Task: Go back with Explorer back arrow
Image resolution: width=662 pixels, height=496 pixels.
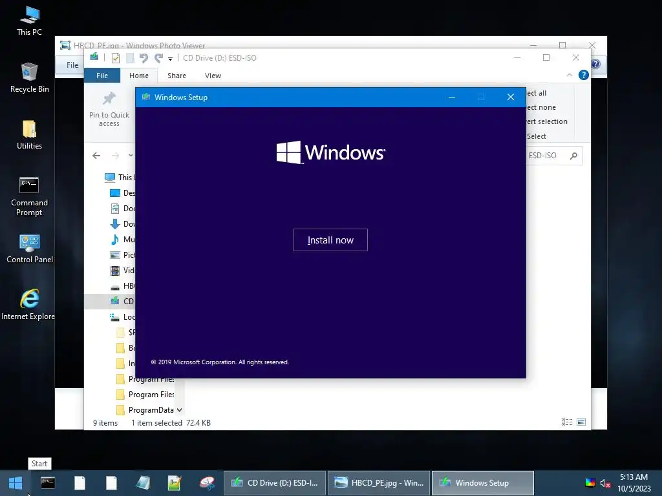Action: tap(96, 156)
